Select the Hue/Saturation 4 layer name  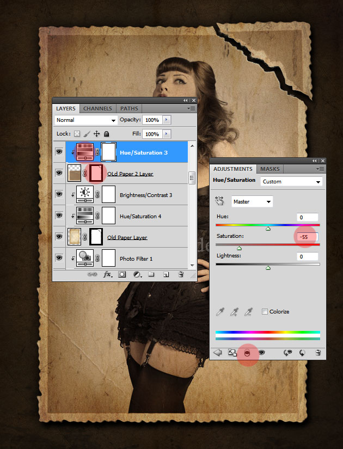point(140,216)
